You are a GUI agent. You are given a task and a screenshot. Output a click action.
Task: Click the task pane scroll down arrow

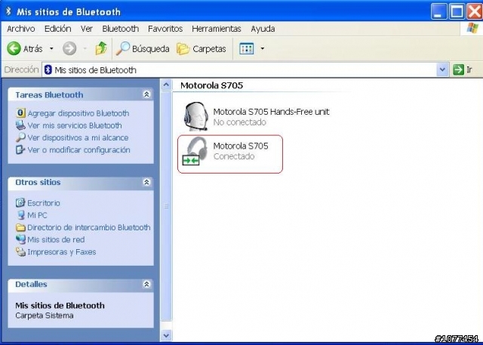click(166, 335)
